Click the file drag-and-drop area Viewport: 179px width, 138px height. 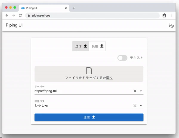[89, 74]
